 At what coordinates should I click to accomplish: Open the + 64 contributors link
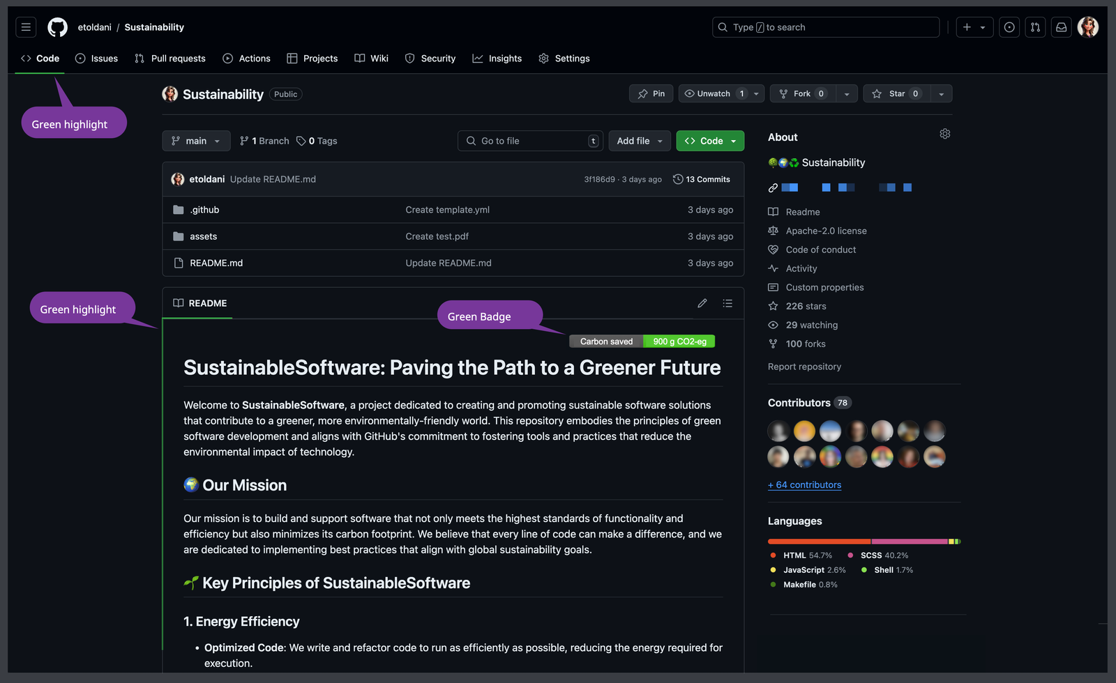[x=804, y=485]
